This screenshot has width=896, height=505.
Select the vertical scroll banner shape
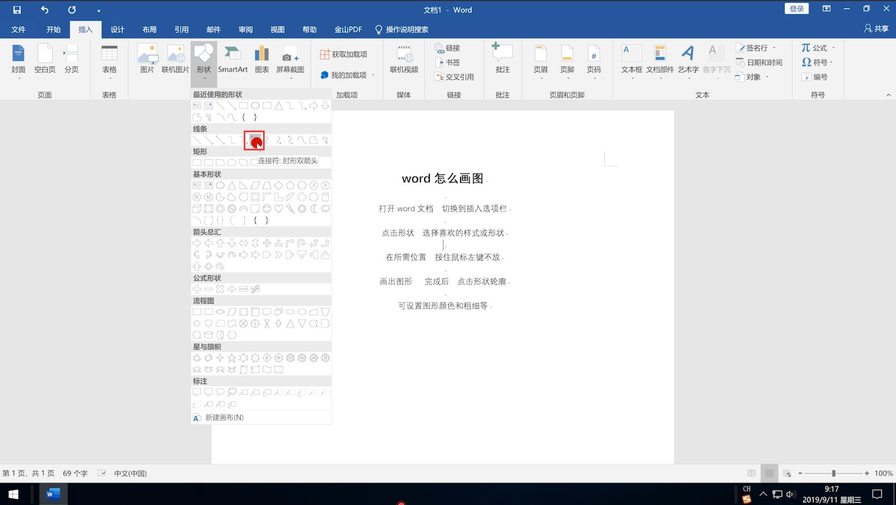(244, 370)
